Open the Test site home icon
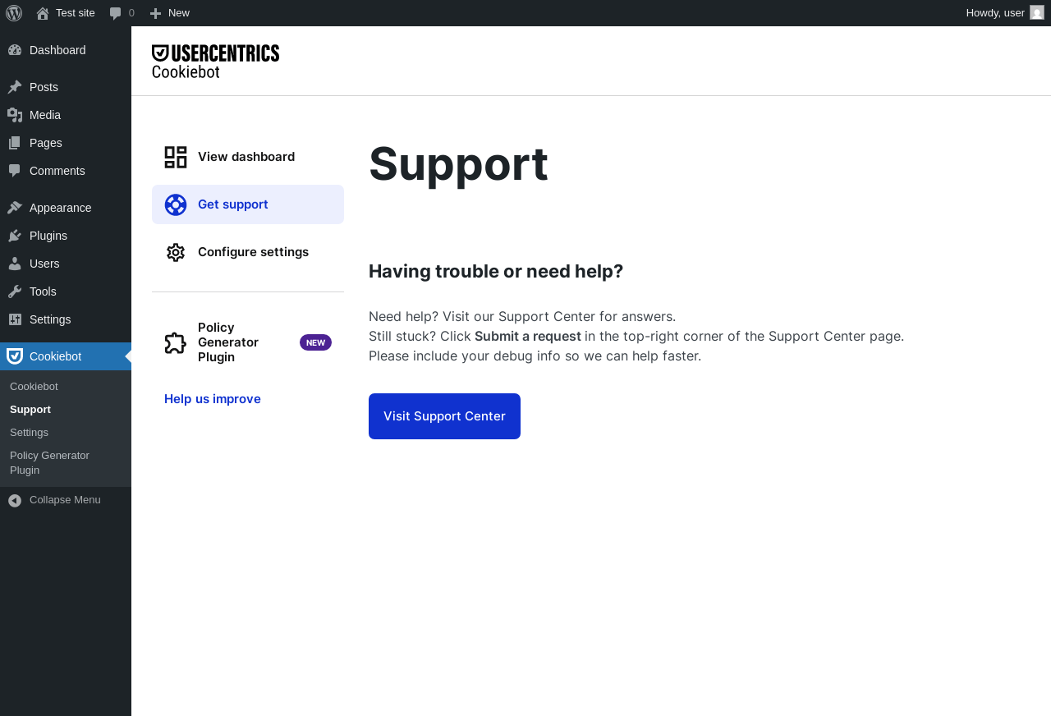This screenshot has height=716, width=1051. point(43,13)
